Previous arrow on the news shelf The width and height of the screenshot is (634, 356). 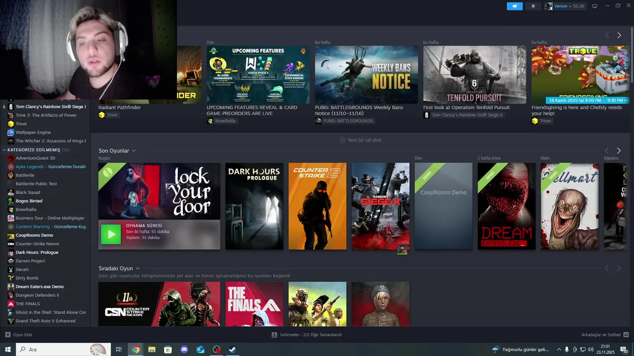(607, 35)
